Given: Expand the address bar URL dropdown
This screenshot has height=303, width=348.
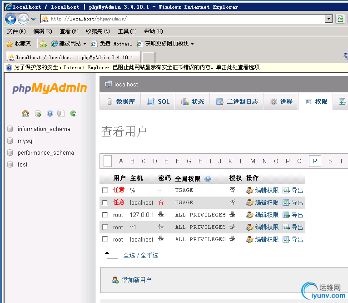Looking at the screenshot, I should tap(328, 19).
